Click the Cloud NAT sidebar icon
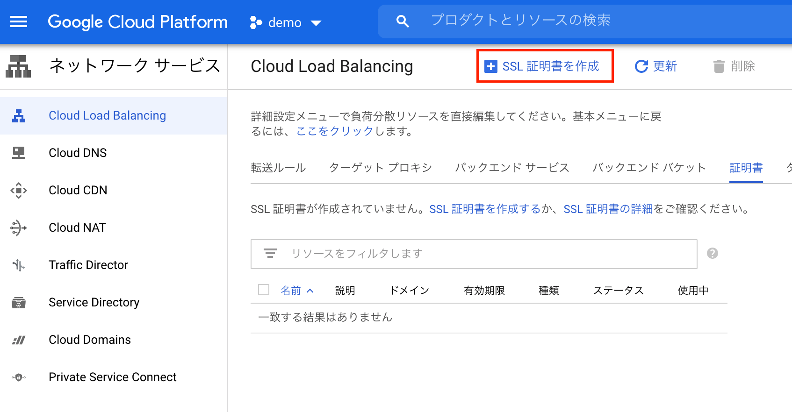Viewport: 792px width, 412px height. coord(19,227)
